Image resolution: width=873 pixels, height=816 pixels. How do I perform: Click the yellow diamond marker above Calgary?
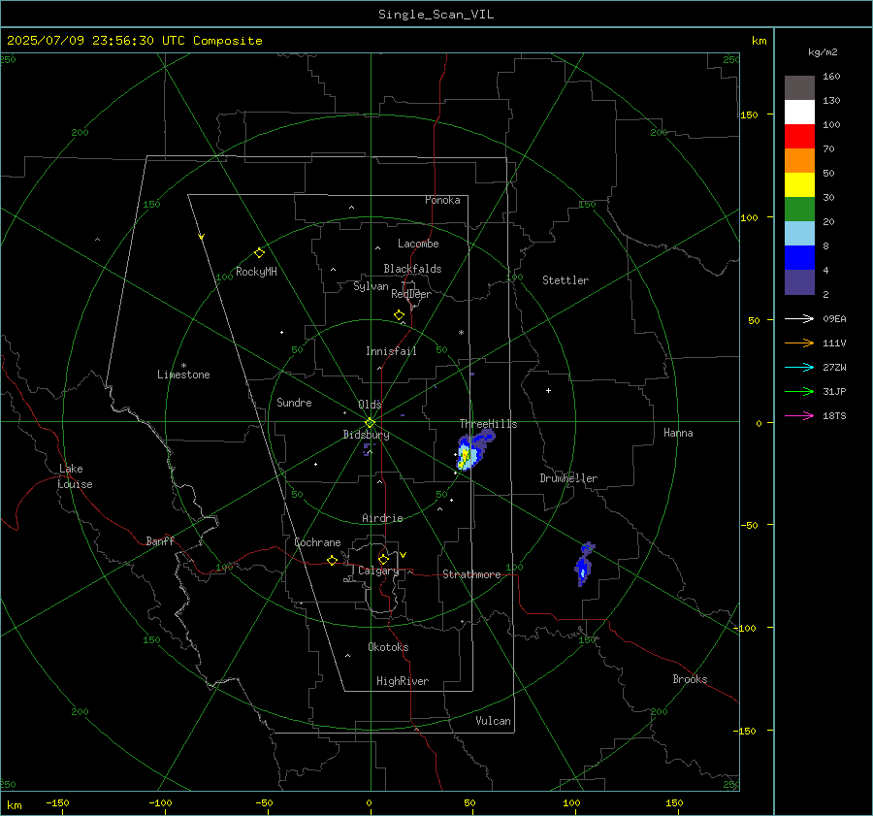tap(383, 559)
